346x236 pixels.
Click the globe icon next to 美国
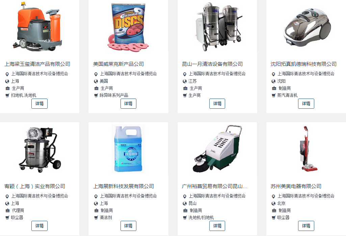[x=96, y=81]
